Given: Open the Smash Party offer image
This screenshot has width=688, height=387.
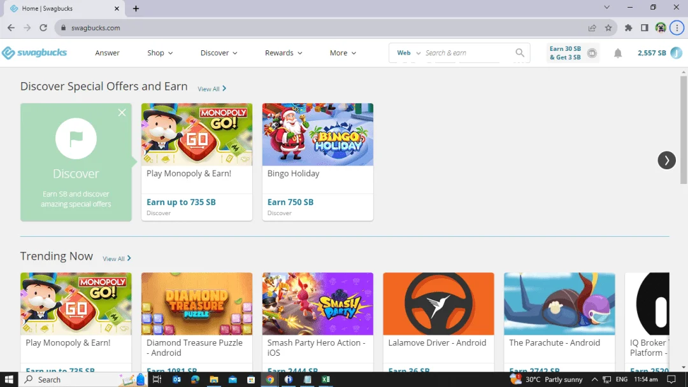Looking at the screenshot, I should pos(318,304).
